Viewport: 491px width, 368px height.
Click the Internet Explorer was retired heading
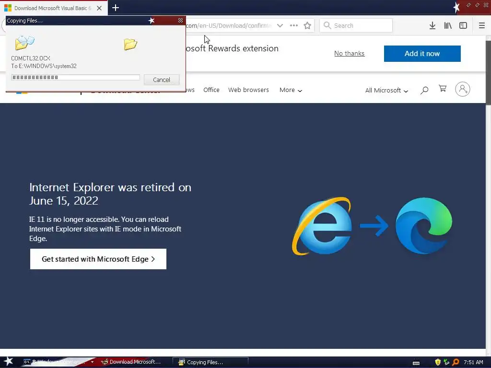[x=110, y=194]
